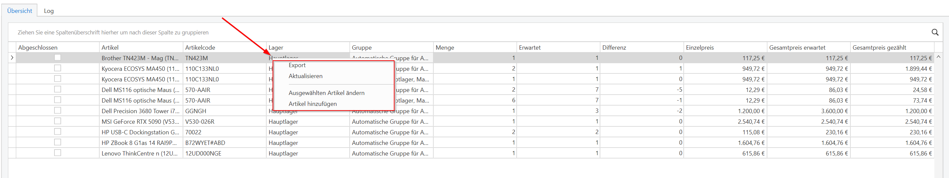This screenshot has width=949, height=178.
Task: Select Artikel hinzufügen from context menu
Action: (x=312, y=104)
